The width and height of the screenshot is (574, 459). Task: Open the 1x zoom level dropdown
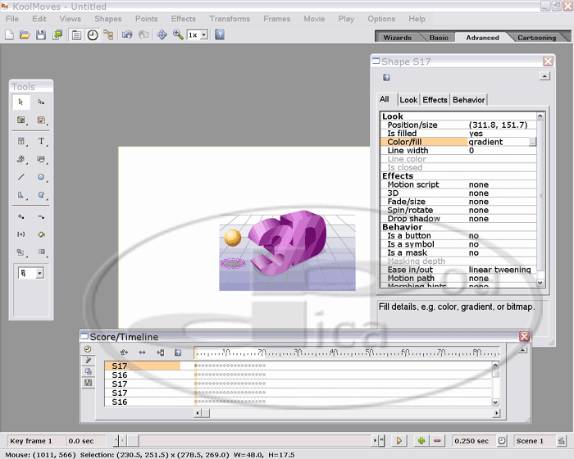pos(203,35)
